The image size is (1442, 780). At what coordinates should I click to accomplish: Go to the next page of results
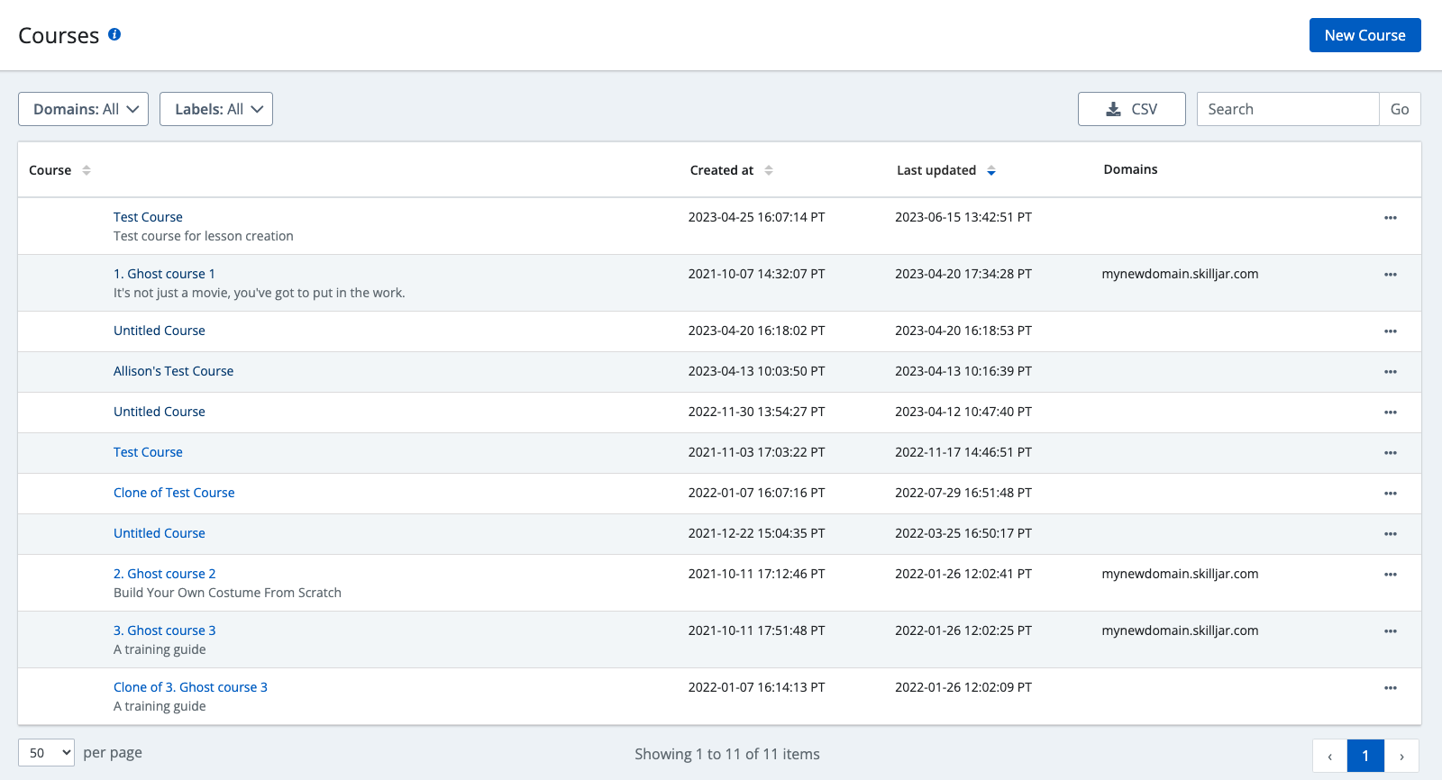1401,756
